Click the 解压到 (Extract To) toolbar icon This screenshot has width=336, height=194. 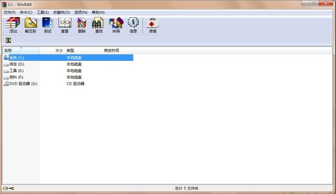[30, 23]
